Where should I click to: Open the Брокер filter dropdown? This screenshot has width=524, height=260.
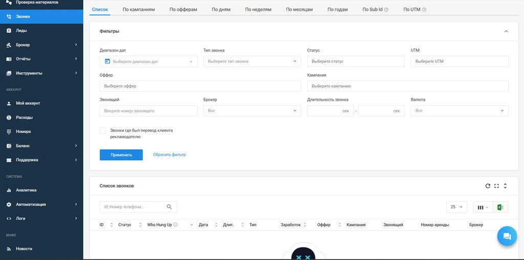[252, 110]
